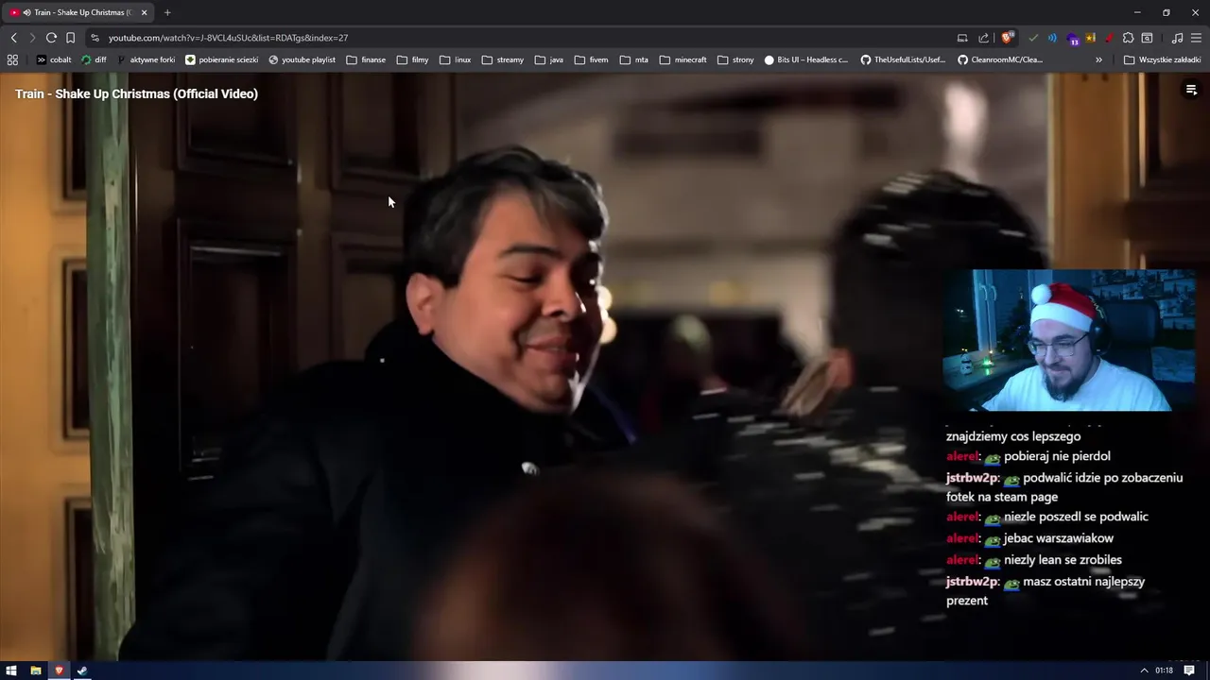
Task: Open the Bits UI – Headless bookmark
Action: click(806, 59)
